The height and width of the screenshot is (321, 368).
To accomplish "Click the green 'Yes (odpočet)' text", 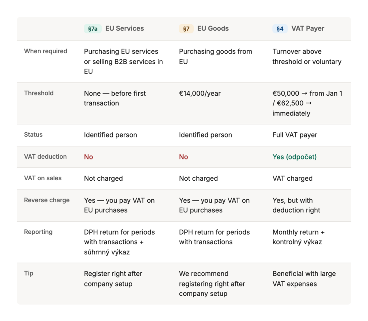I will point(294,157).
